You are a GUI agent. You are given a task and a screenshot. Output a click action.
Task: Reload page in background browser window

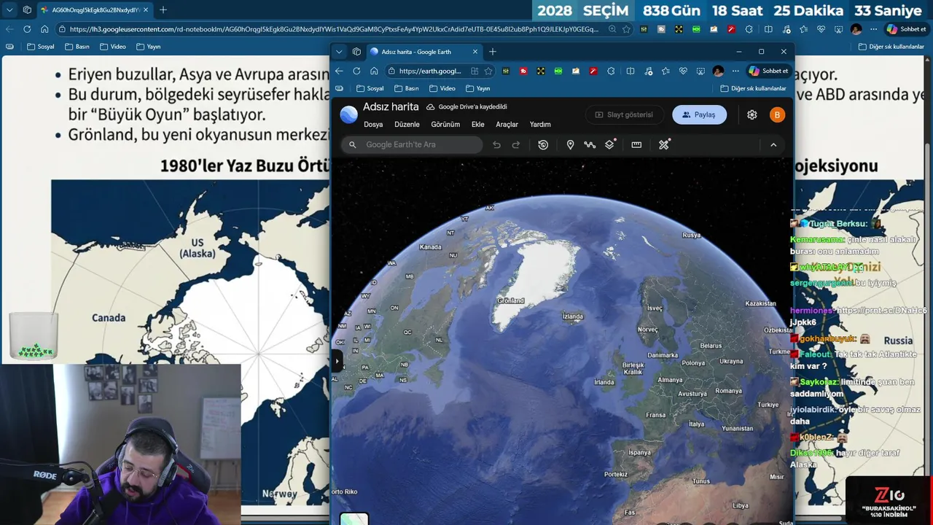pos(27,29)
